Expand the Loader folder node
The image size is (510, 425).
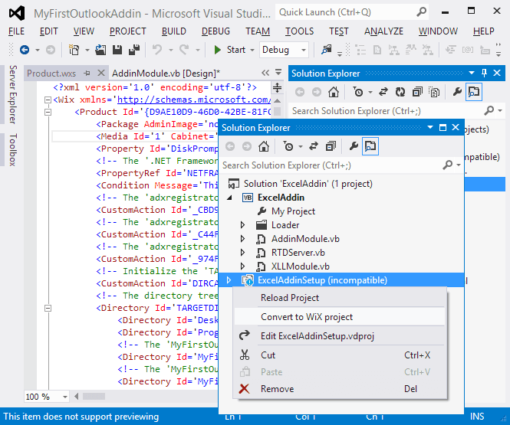pyautogui.click(x=242, y=225)
